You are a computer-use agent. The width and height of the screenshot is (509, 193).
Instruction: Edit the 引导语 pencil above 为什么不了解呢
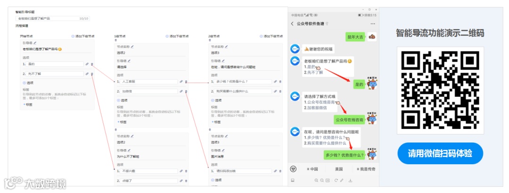[x=129, y=151]
